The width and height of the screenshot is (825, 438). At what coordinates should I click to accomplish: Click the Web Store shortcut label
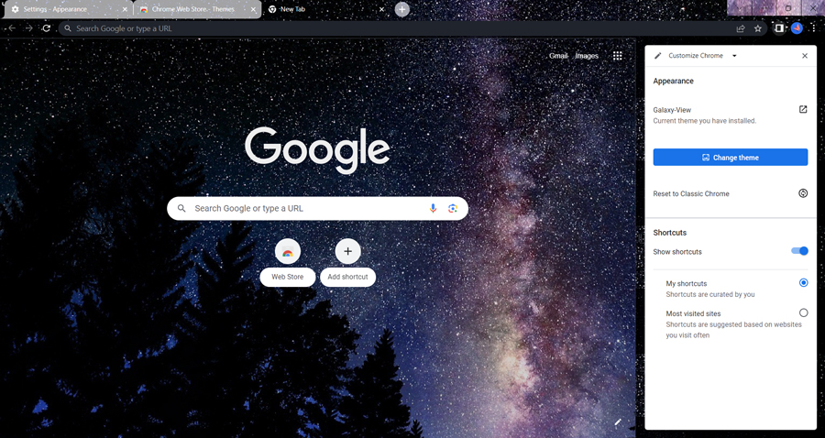[287, 277]
